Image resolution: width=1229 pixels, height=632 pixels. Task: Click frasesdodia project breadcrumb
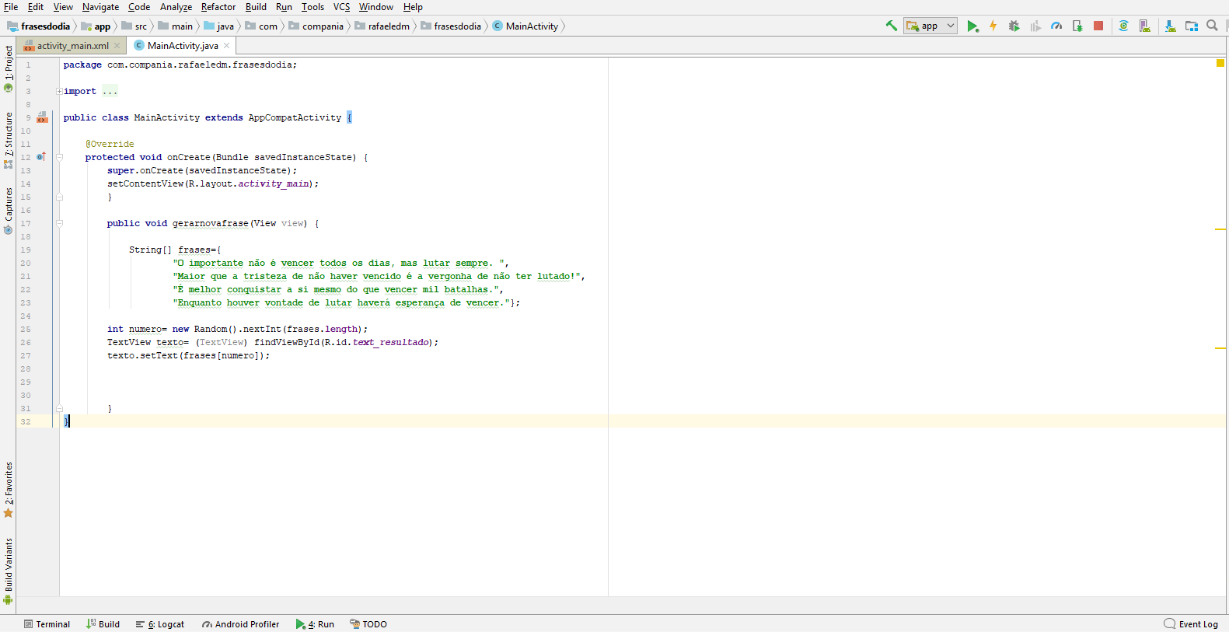(x=39, y=26)
